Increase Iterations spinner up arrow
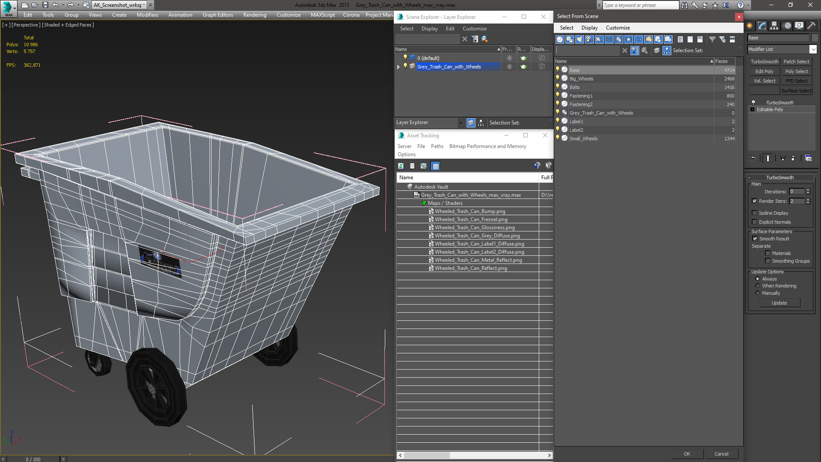The width and height of the screenshot is (821, 462). point(808,190)
